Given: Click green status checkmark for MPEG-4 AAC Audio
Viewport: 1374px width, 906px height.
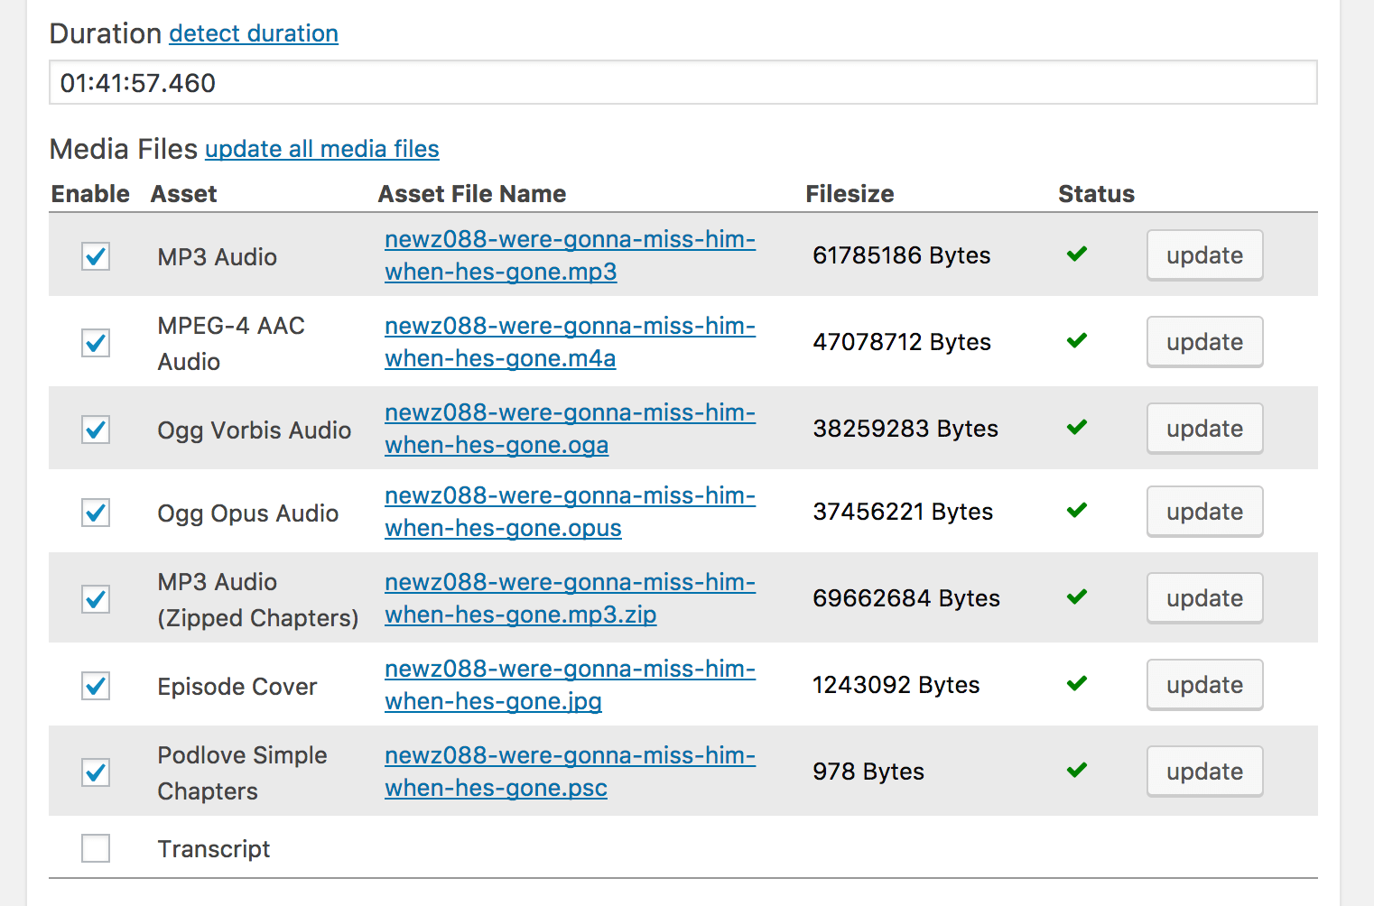Looking at the screenshot, I should click(x=1076, y=340).
